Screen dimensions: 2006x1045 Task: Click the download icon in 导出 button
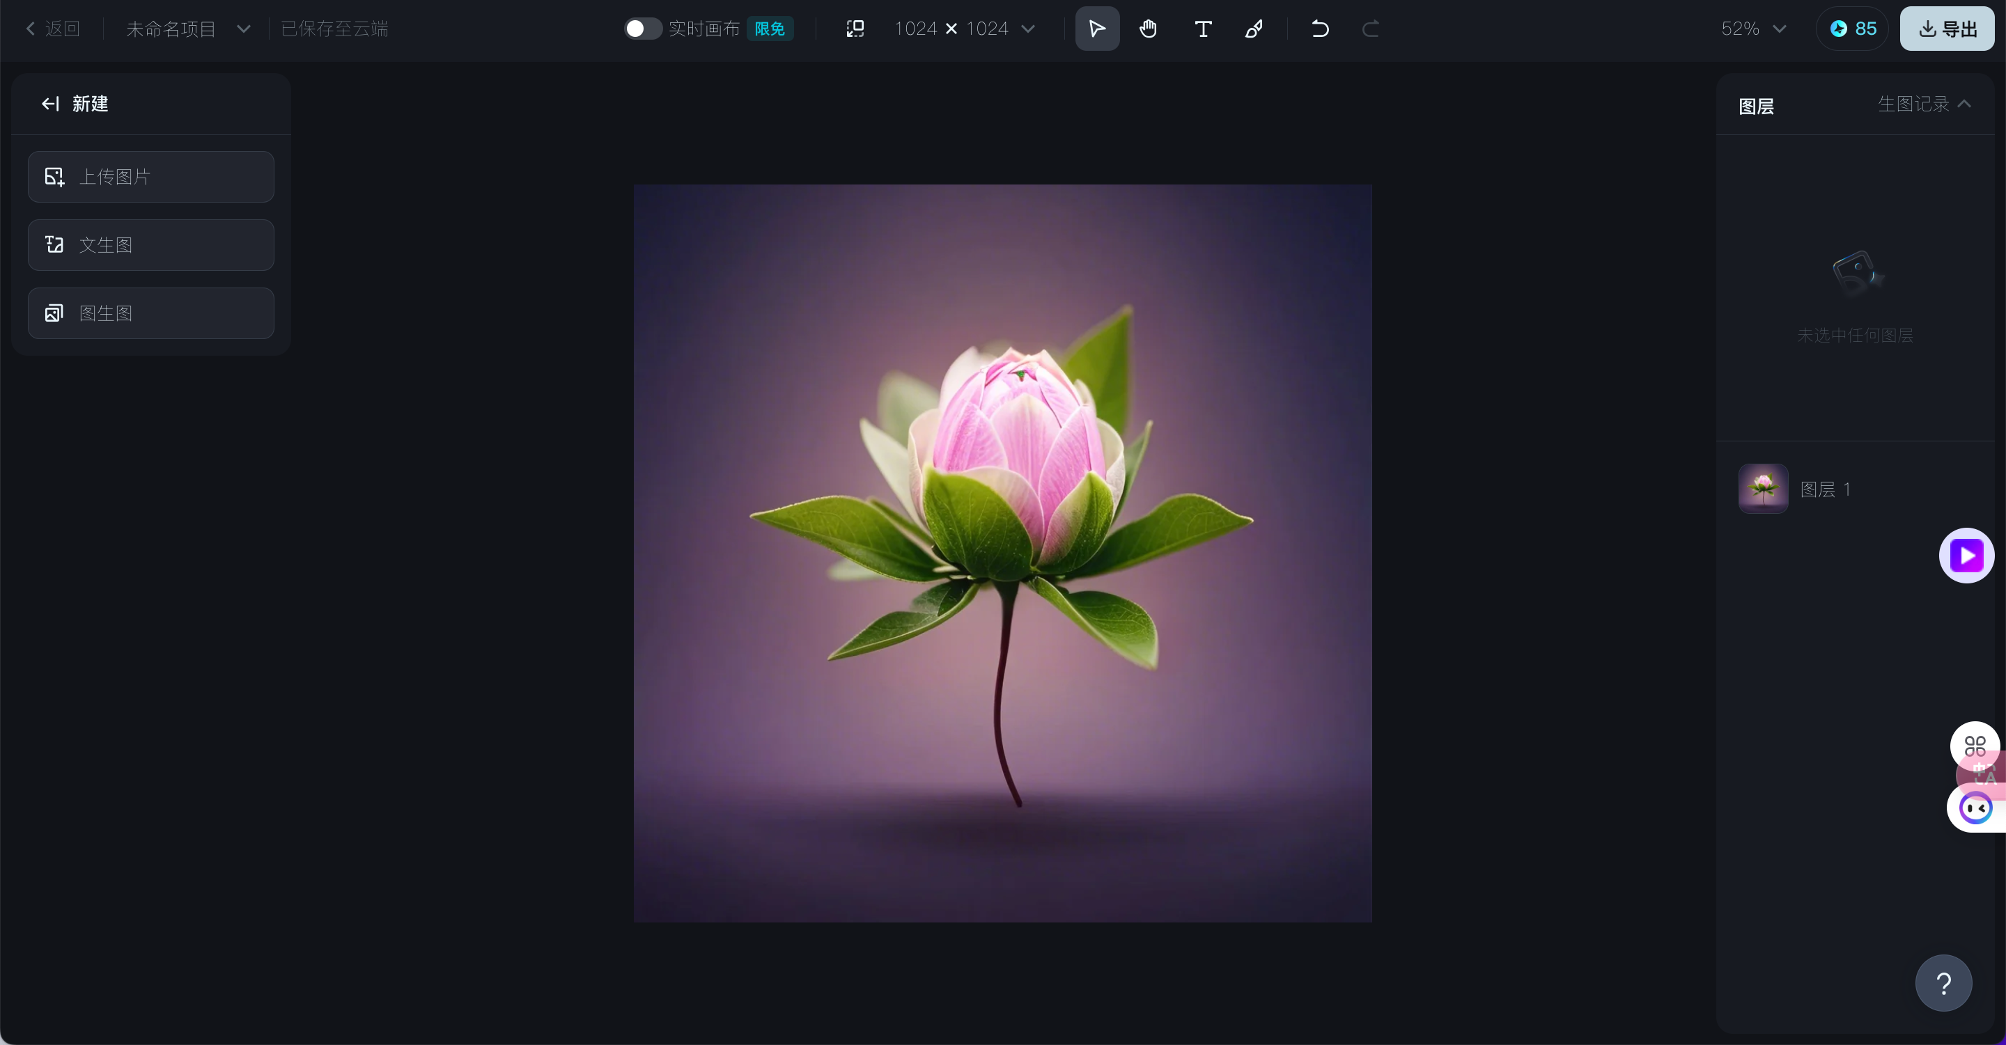click(x=1927, y=29)
